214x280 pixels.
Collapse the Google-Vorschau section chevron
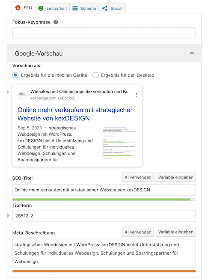pyautogui.click(x=192, y=53)
